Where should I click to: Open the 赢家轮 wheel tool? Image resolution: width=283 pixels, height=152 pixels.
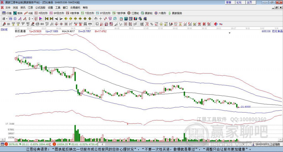pyautogui.click(x=147, y=13)
